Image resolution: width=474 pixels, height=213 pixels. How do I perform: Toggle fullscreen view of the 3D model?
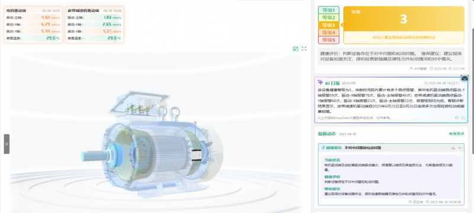(304, 49)
